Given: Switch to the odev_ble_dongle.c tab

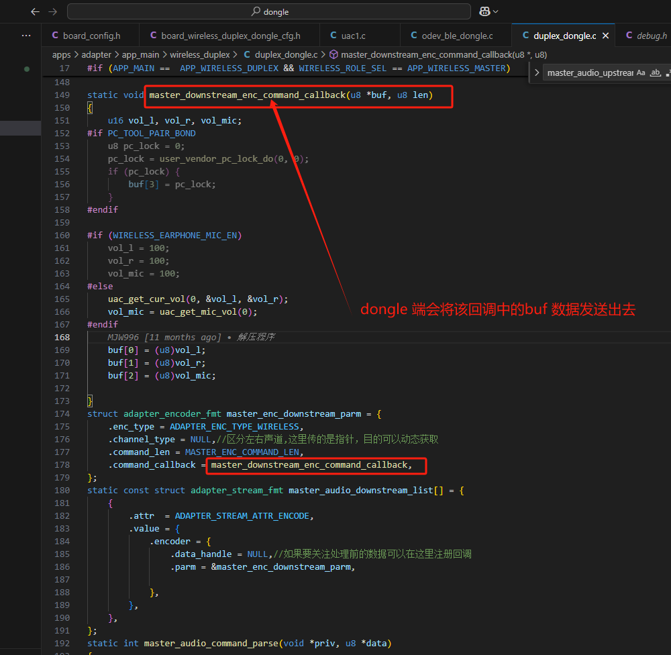Looking at the screenshot, I should tap(456, 36).
